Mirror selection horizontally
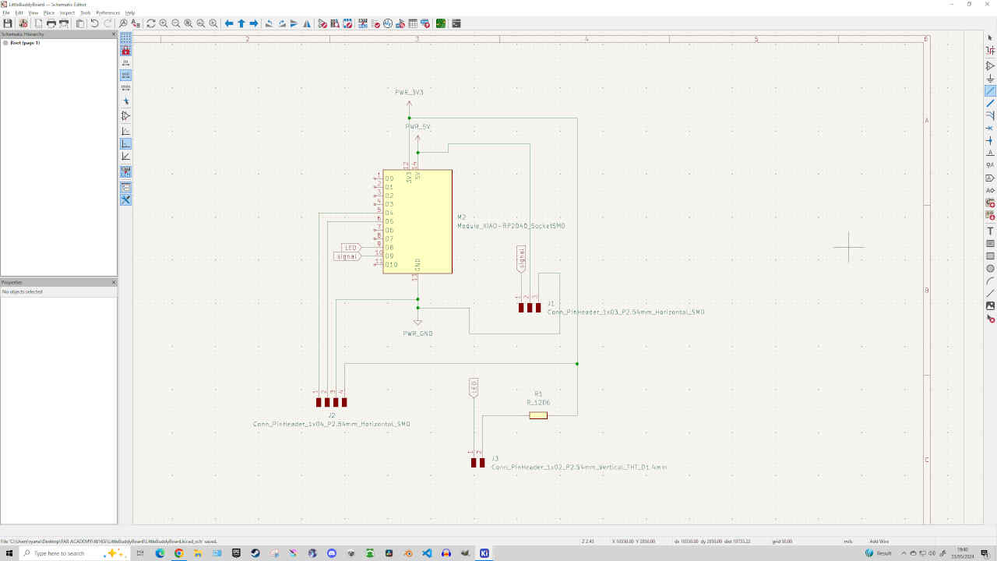This screenshot has height=561, width=997. pyautogui.click(x=307, y=23)
